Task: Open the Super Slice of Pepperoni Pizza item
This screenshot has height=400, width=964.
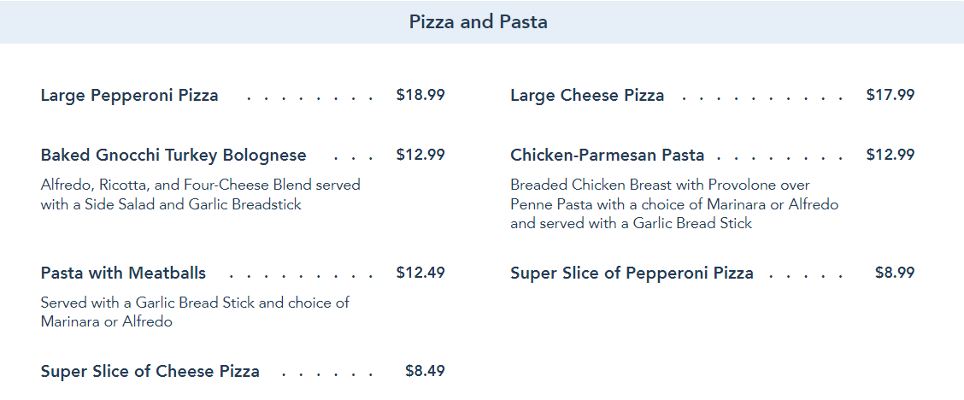Action: (x=632, y=273)
